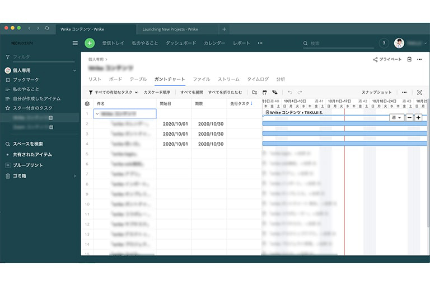Open project more options ellipsis in header
The image size is (430, 286).
coord(419,59)
